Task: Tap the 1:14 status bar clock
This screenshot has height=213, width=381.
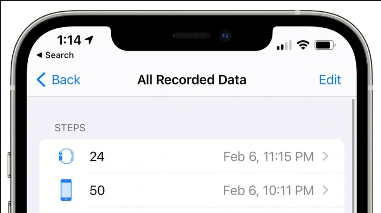Action: coord(69,40)
